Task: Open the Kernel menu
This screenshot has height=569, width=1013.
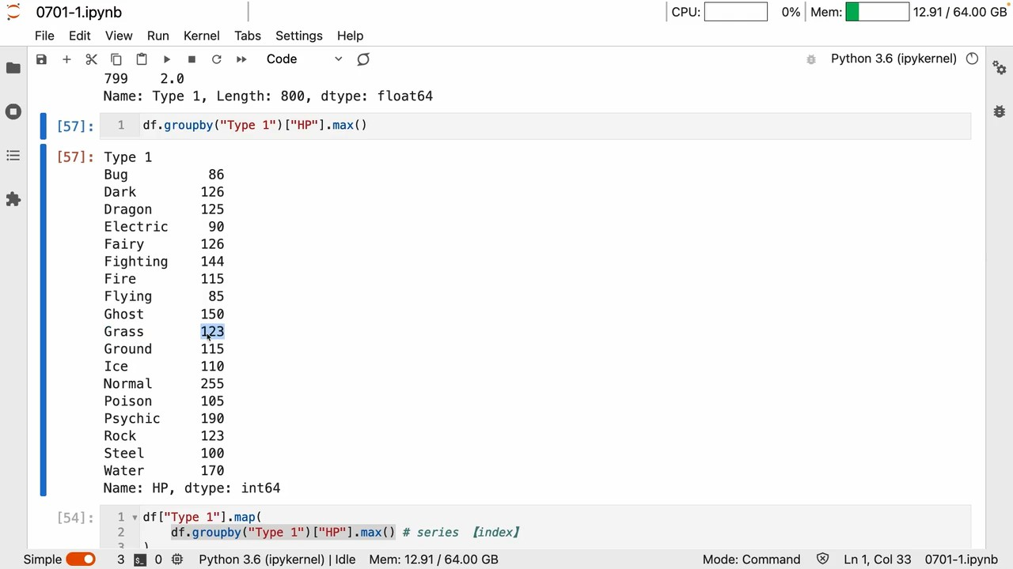Action: pos(201,36)
